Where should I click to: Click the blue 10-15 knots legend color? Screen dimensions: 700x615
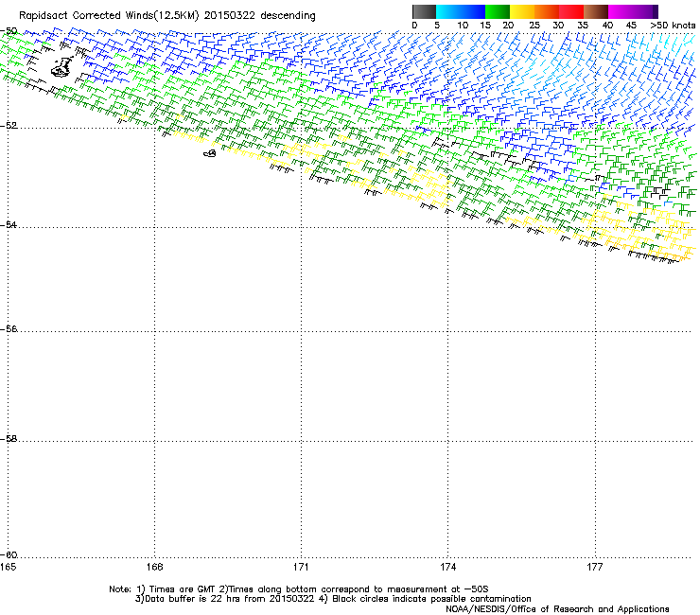[x=473, y=11]
